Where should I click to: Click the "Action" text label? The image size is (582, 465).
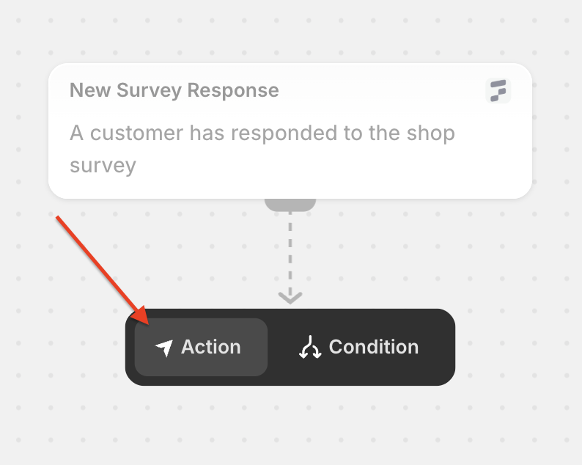click(x=211, y=347)
